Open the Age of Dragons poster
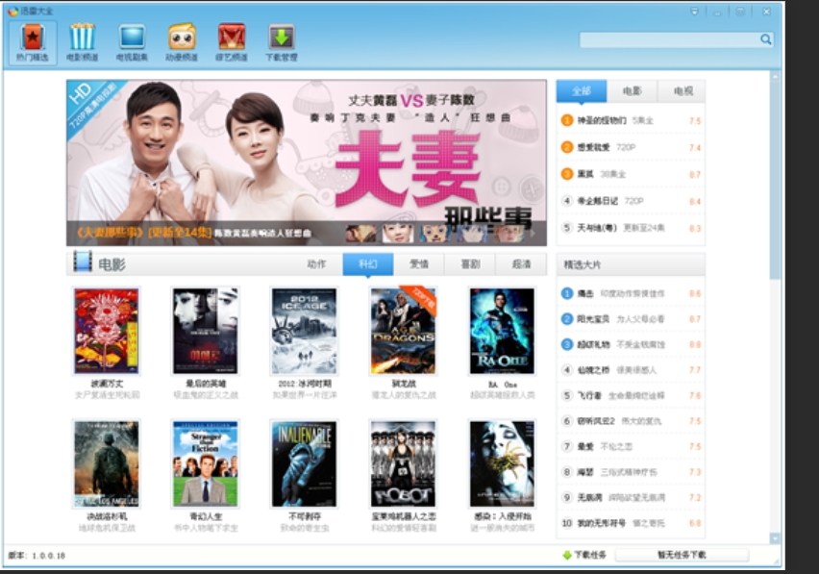Screen dimensions: 819x574 [403, 331]
